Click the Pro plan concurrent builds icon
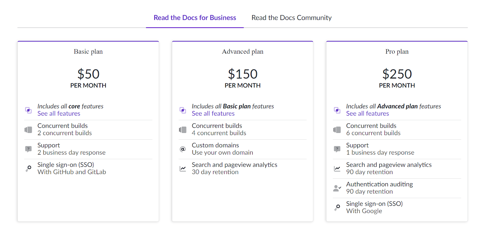This screenshot has width=489, height=231. click(337, 130)
